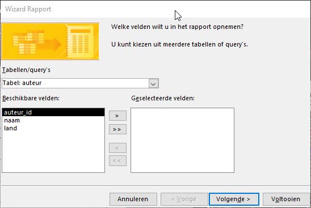Image resolution: width=311 pixels, height=208 pixels.
Task: Click the Geselecteerde velden label
Action: [163, 98]
